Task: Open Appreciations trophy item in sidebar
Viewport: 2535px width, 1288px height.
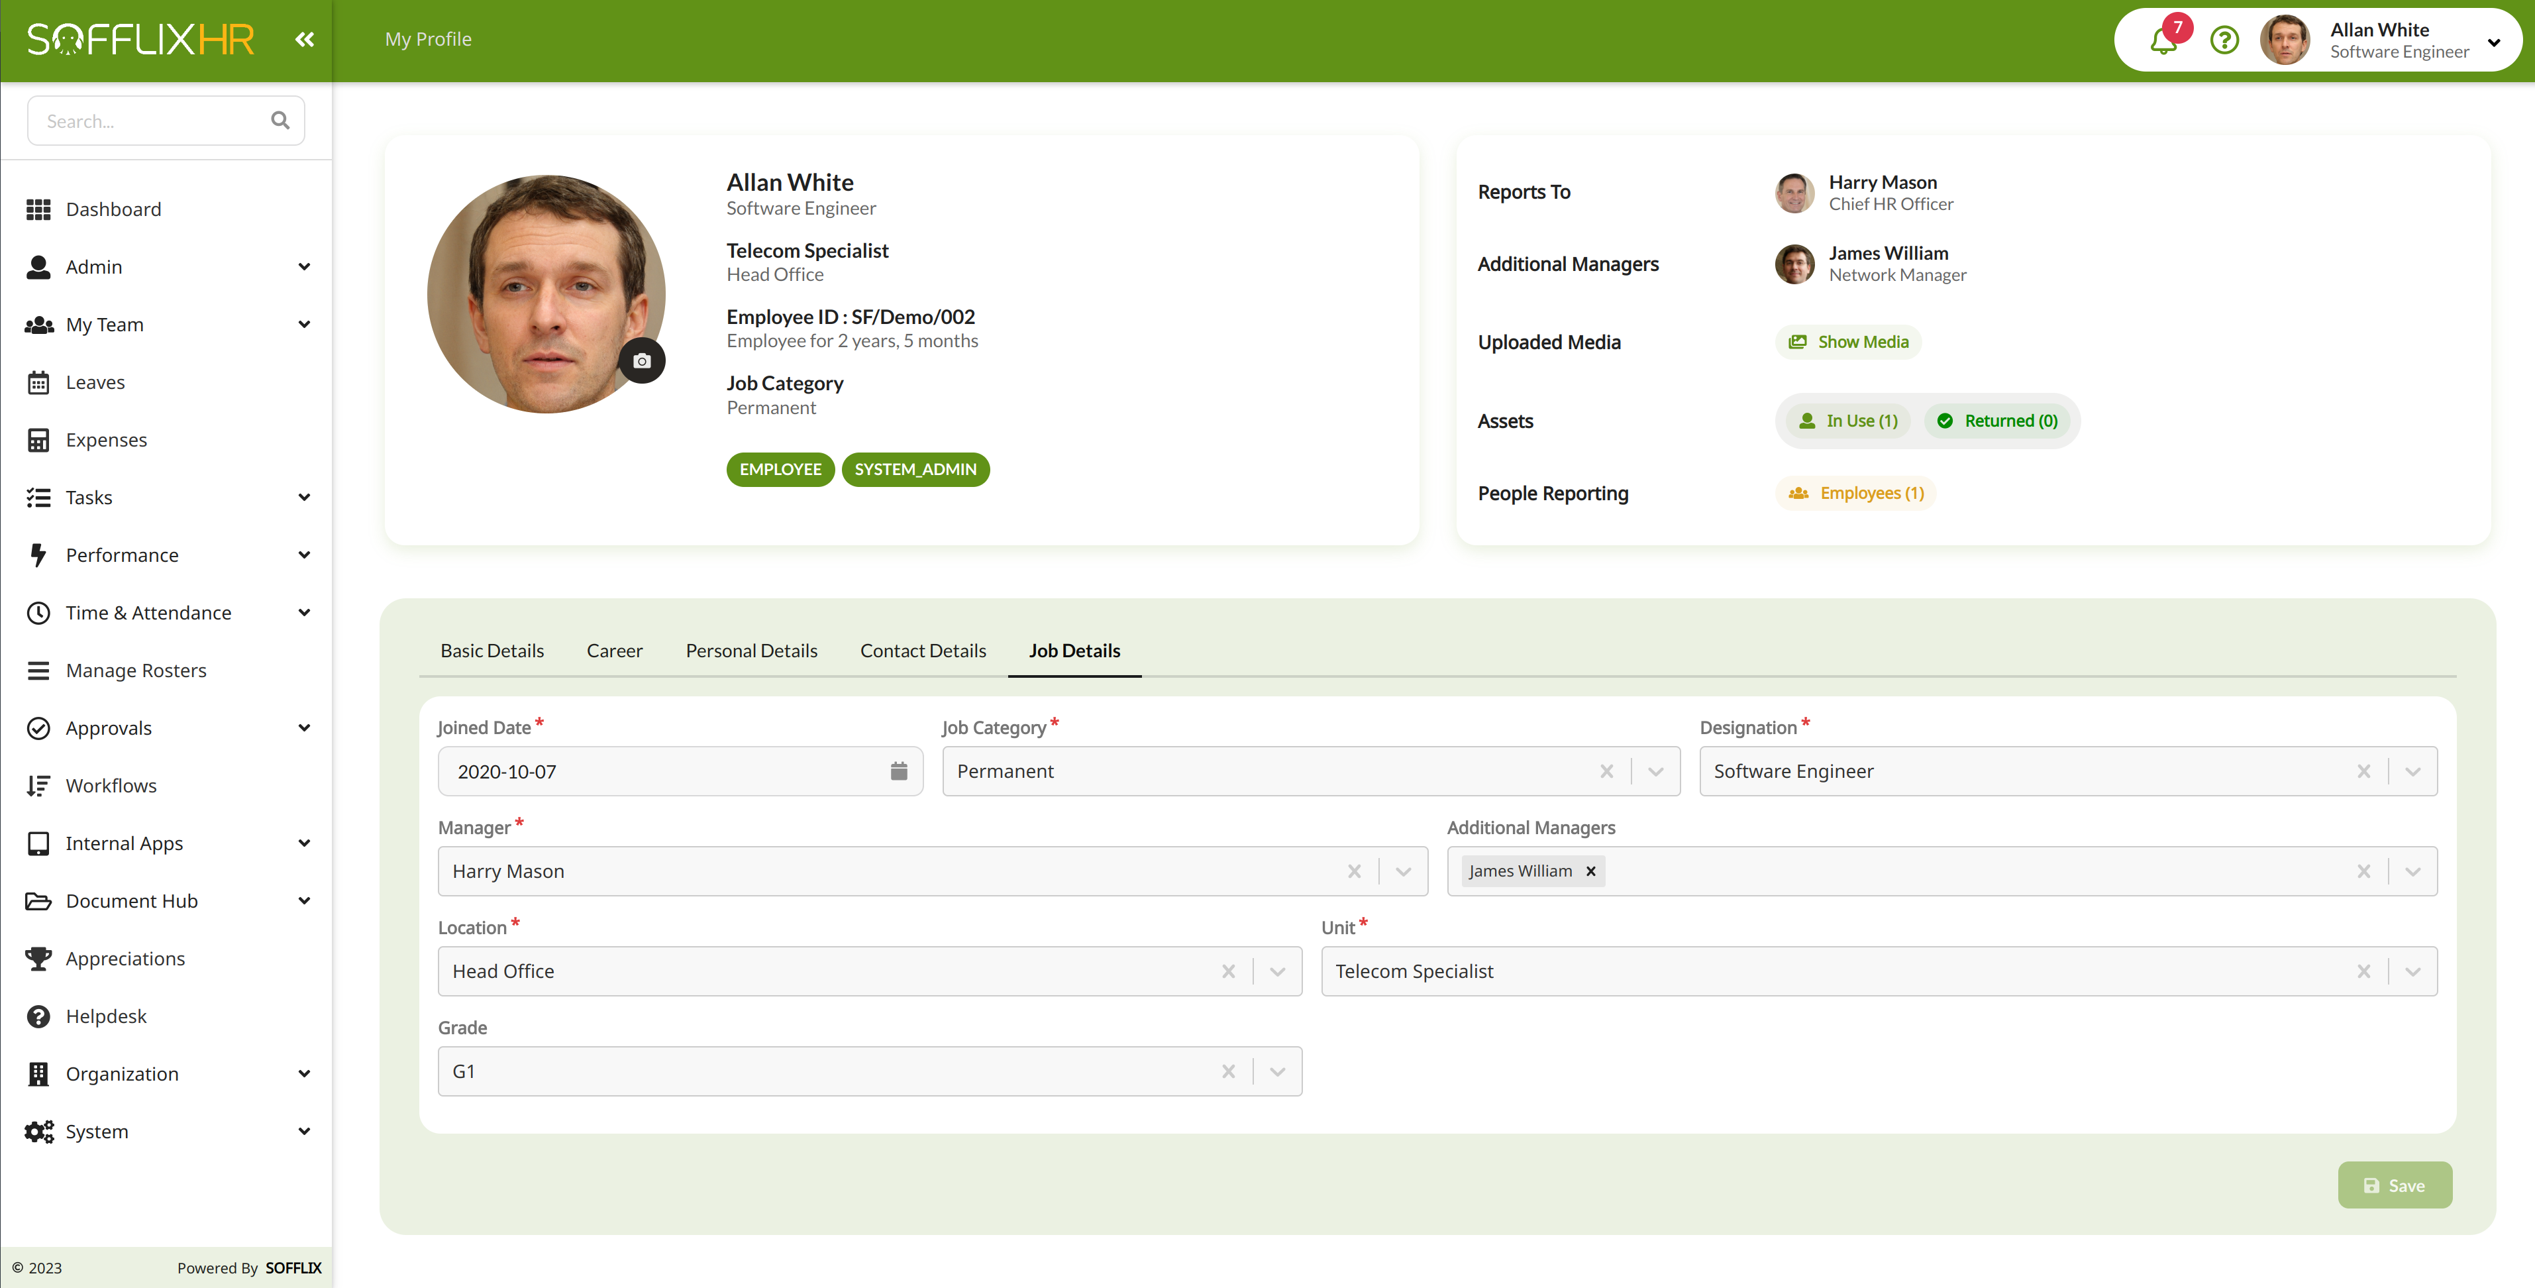Action: [x=125, y=958]
